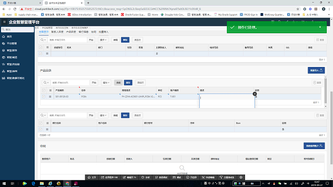Click 添加行 add row in bank info toolbar
The image size is (333, 187).
coord(137,115)
